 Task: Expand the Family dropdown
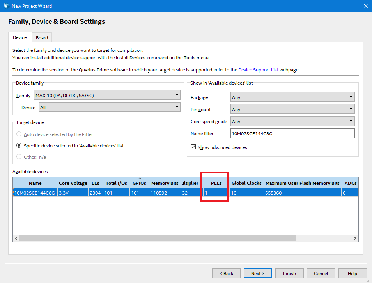point(107,95)
